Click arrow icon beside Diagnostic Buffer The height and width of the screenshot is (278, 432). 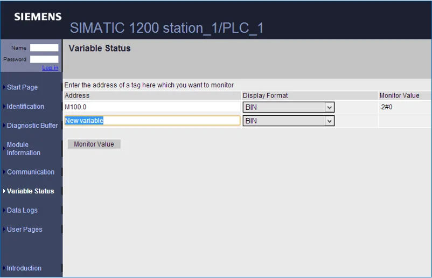[4, 126]
